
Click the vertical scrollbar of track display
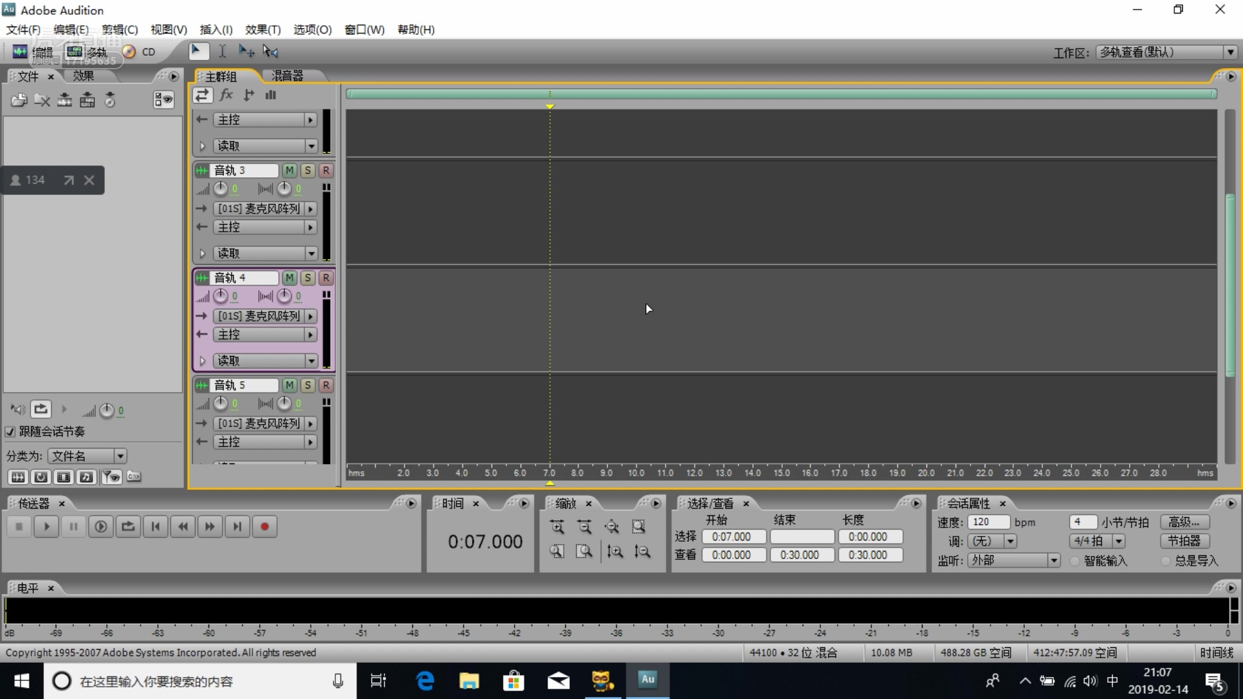click(x=1230, y=285)
